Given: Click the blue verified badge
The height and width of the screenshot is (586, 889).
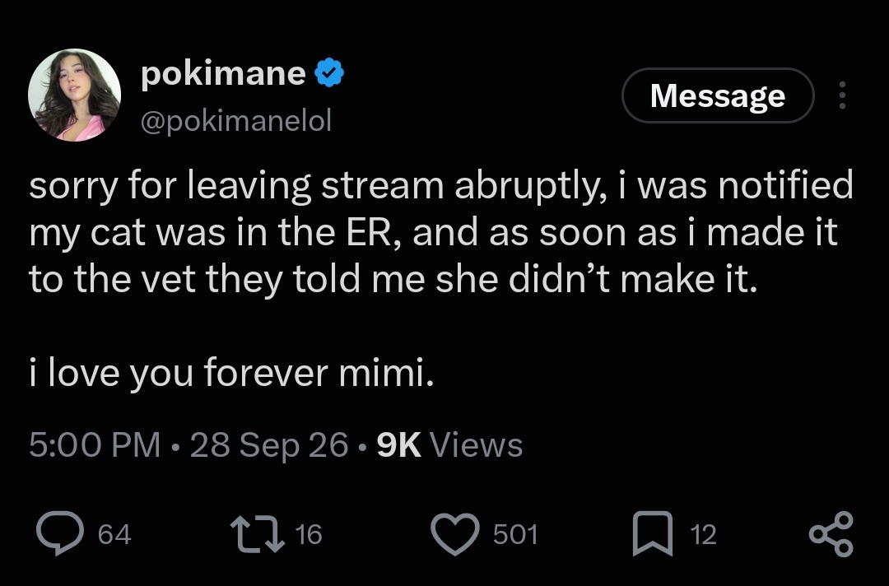Looking at the screenshot, I should [x=329, y=72].
